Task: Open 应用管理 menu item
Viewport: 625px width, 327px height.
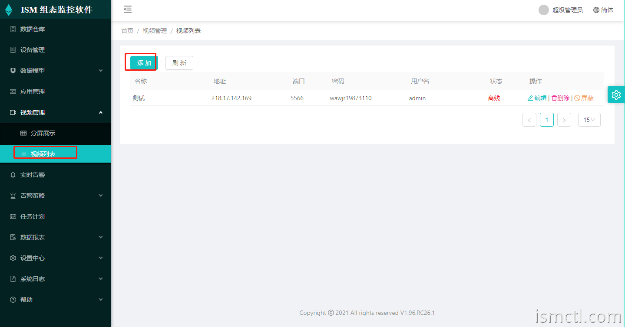Action: click(55, 92)
